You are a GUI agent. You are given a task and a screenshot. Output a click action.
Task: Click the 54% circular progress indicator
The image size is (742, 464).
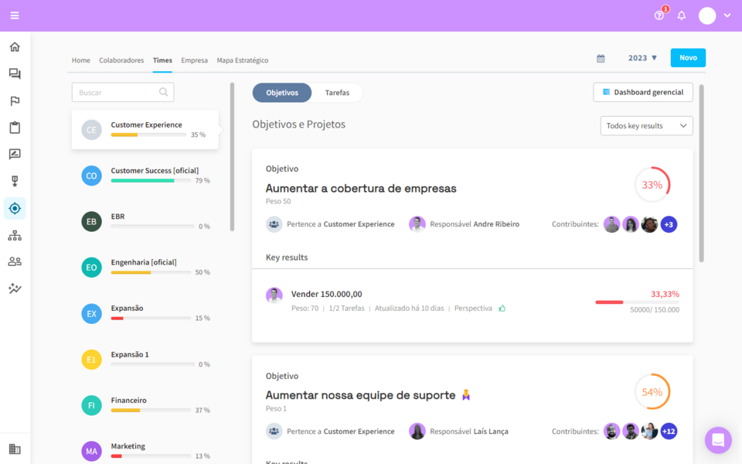click(x=652, y=392)
